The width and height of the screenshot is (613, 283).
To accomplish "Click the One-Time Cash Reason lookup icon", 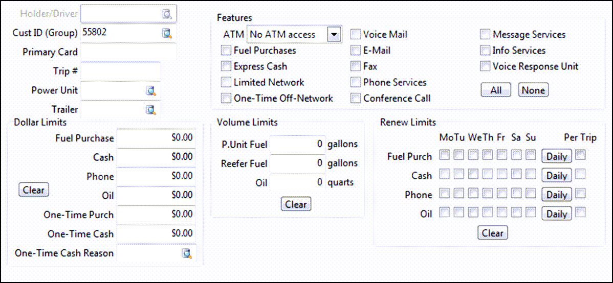I will (187, 253).
